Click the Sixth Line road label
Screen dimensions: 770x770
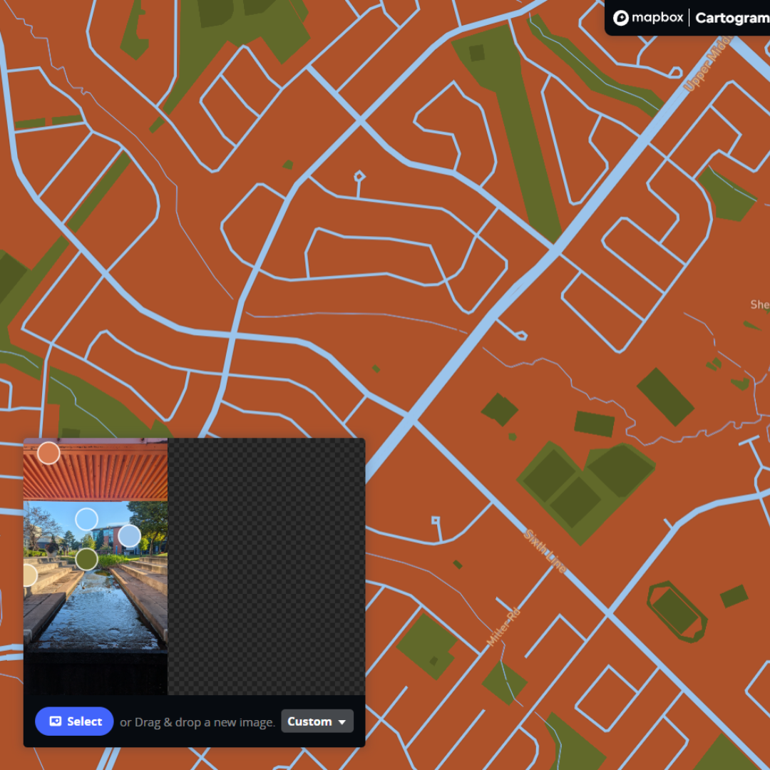pyautogui.click(x=545, y=551)
